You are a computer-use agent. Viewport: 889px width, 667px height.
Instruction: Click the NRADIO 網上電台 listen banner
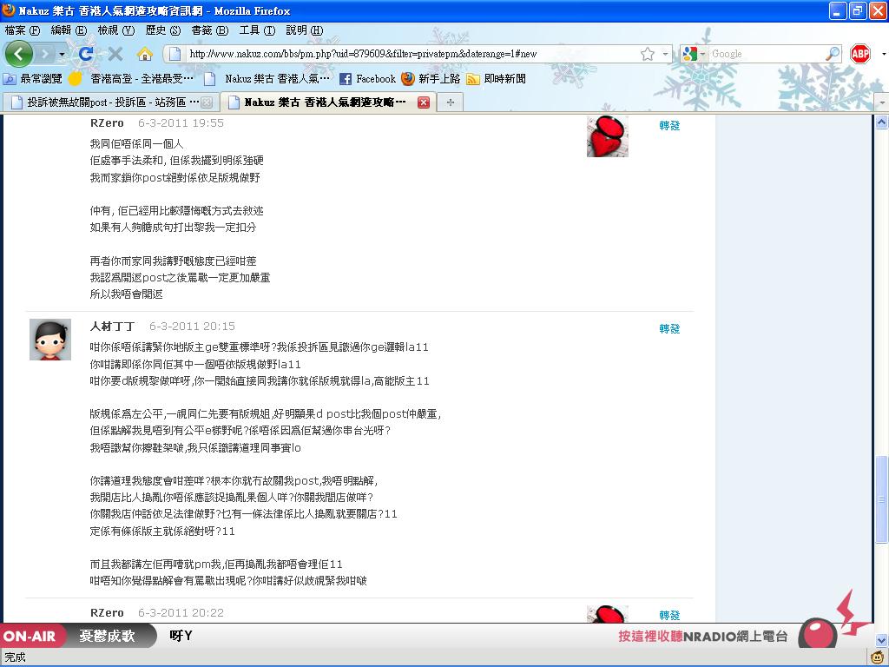click(x=703, y=637)
